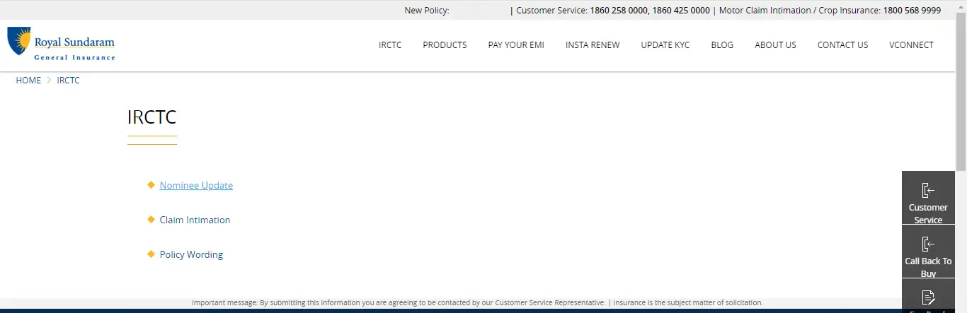Open the Nominee Update link
The width and height of the screenshot is (967, 313).
pyautogui.click(x=196, y=185)
